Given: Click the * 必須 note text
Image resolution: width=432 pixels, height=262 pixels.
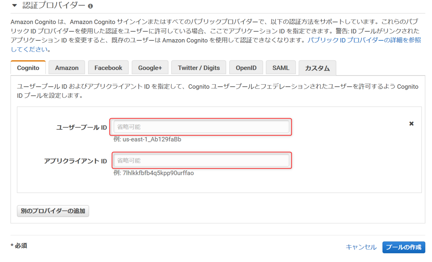Looking at the screenshot, I should click(x=19, y=246).
